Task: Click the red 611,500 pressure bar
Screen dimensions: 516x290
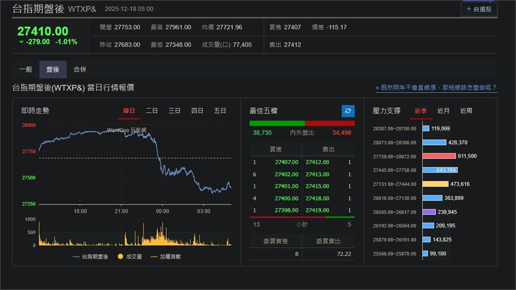Action: (x=438, y=156)
